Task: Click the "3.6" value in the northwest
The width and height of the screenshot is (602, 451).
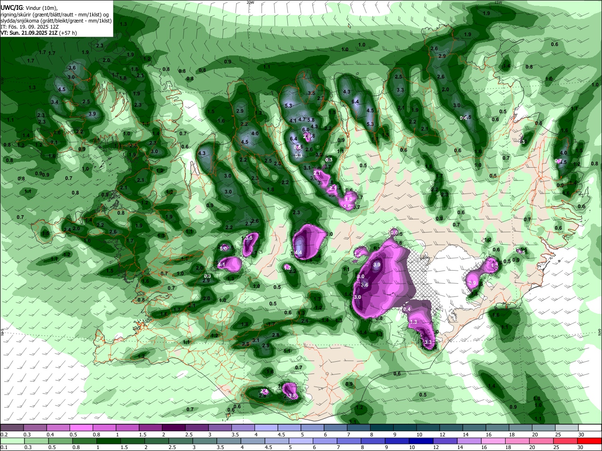Action: coord(72,68)
